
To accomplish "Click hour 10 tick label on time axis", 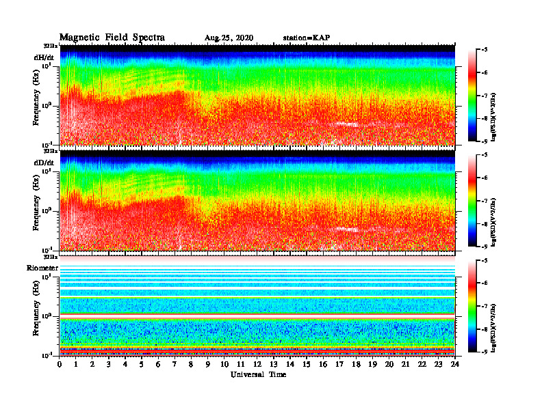I will click(x=224, y=364).
